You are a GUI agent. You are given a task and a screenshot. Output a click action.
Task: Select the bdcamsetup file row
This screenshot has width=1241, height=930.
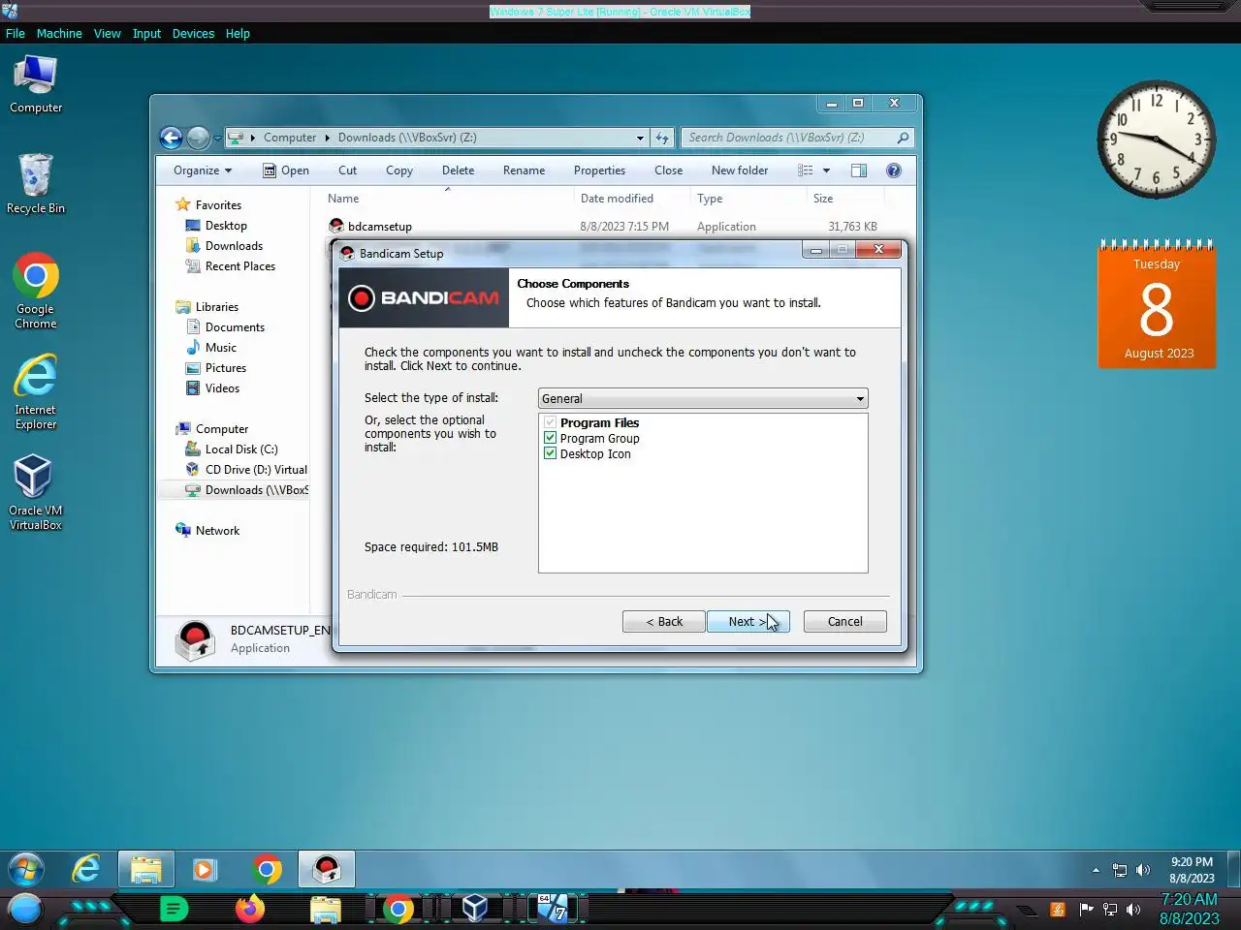606,227
